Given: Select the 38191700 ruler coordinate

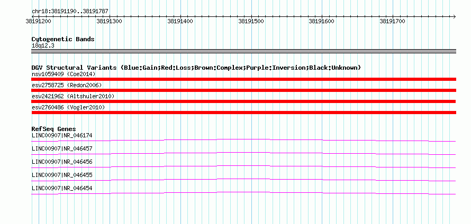Looking at the screenshot, I should [x=392, y=21].
